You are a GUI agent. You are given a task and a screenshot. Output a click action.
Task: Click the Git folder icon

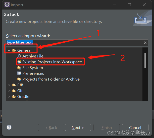(x=14, y=91)
